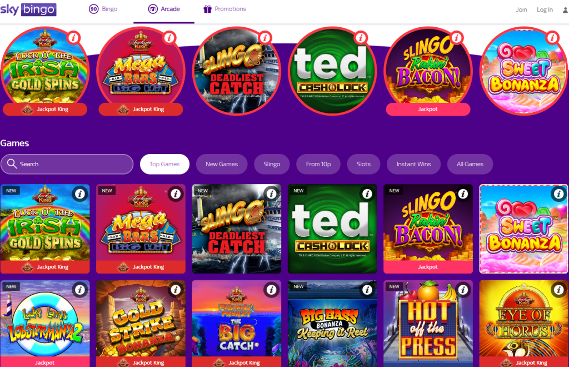
Task: Click the games Search field
Action: 67,164
